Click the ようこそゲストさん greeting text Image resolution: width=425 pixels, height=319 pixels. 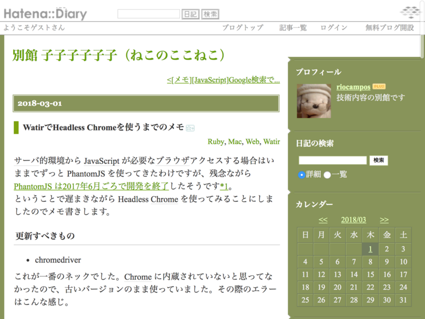(34, 27)
